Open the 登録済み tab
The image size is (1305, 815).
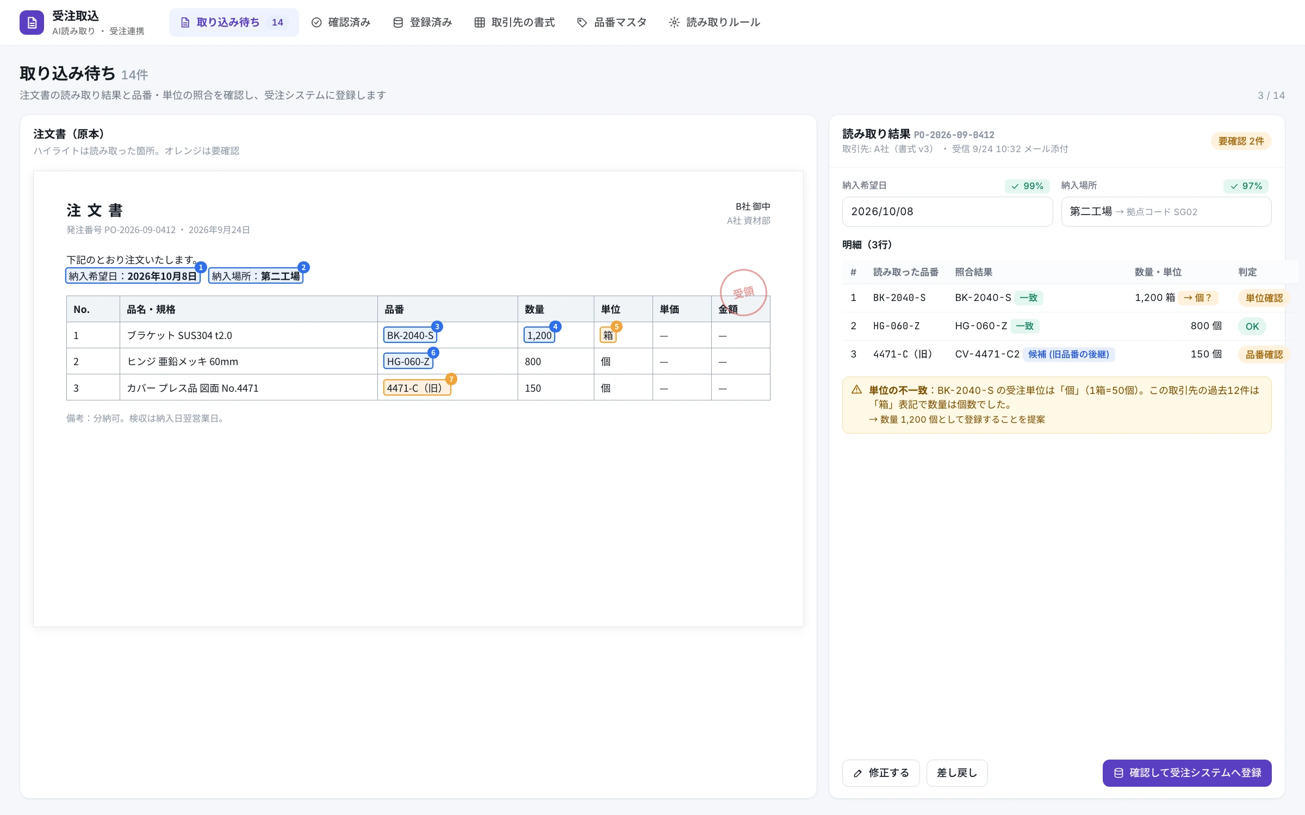click(422, 22)
